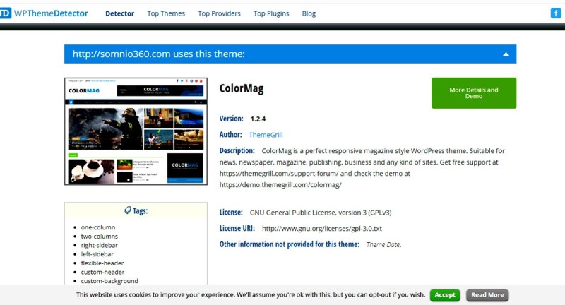Select the left-sidebar tag
This screenshot has width=565, height=305.
[97, 254]
